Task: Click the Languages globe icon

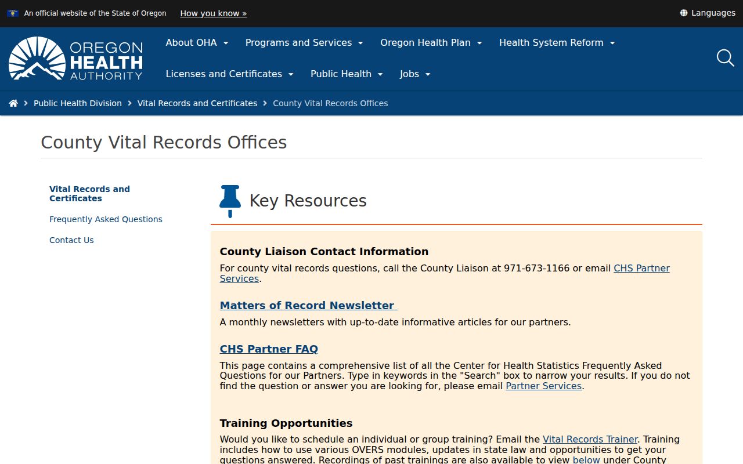Action: 684,13
